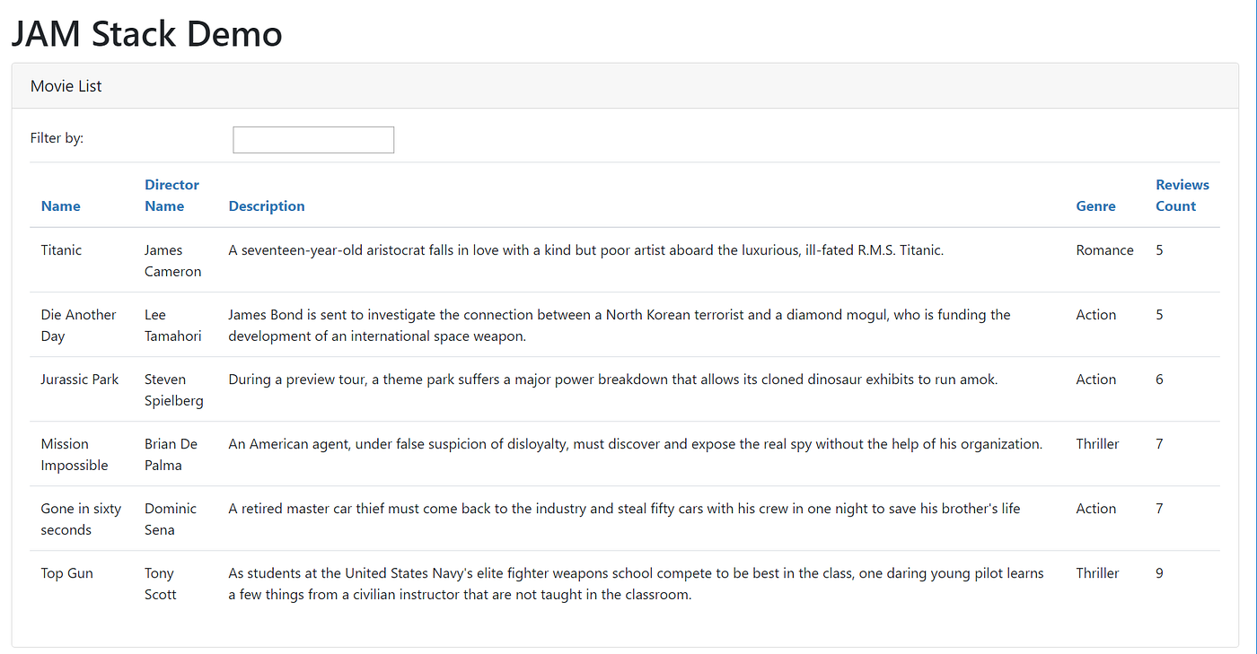
Task: Click the Movie List panel title
Action: (66, 86)
